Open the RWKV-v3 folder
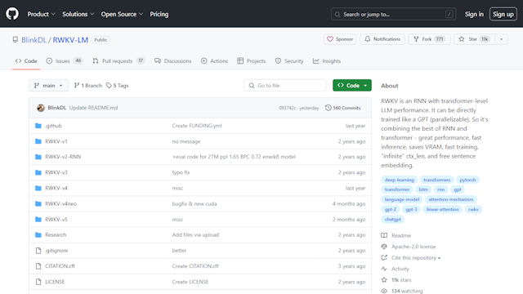523x294 pixels. (x=56, y=172)
